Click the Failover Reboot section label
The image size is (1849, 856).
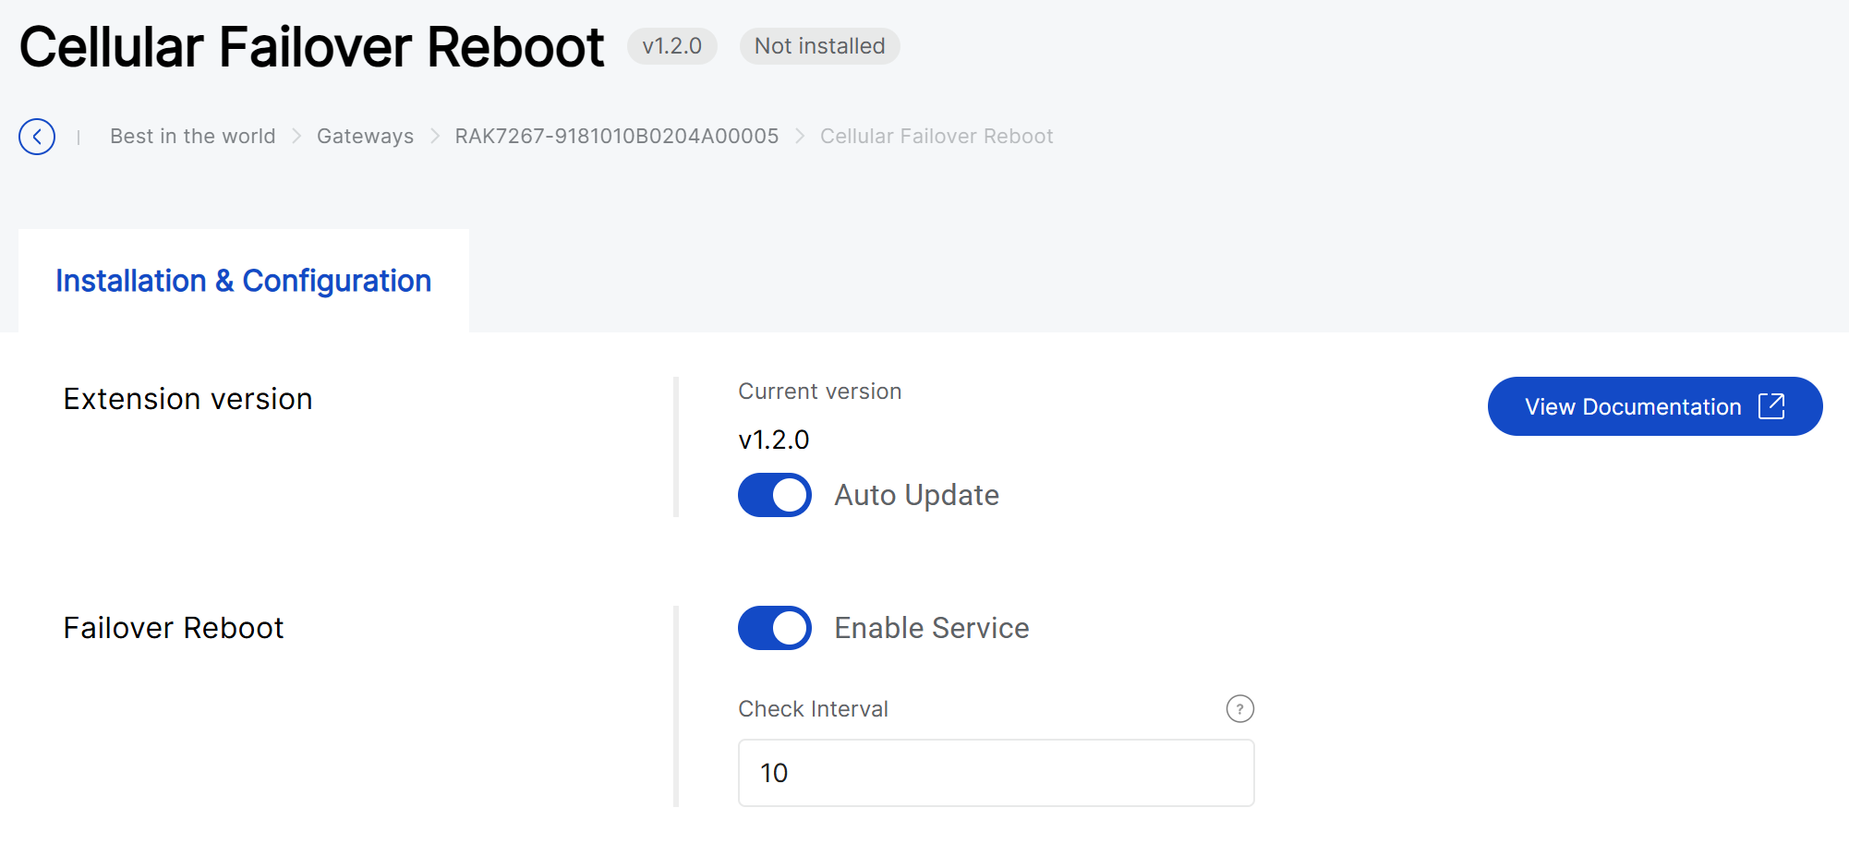(x=173, y=628)
